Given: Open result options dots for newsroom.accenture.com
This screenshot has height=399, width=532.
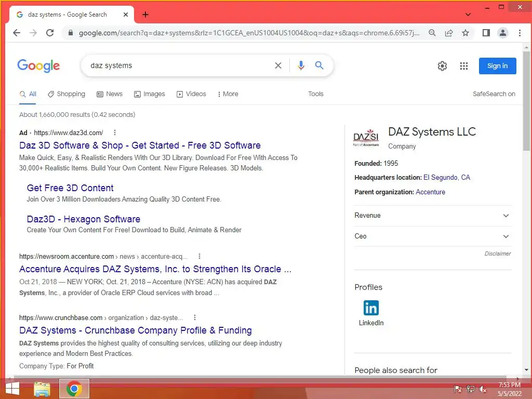Looking at the screenshot, I should click(199, 256).
